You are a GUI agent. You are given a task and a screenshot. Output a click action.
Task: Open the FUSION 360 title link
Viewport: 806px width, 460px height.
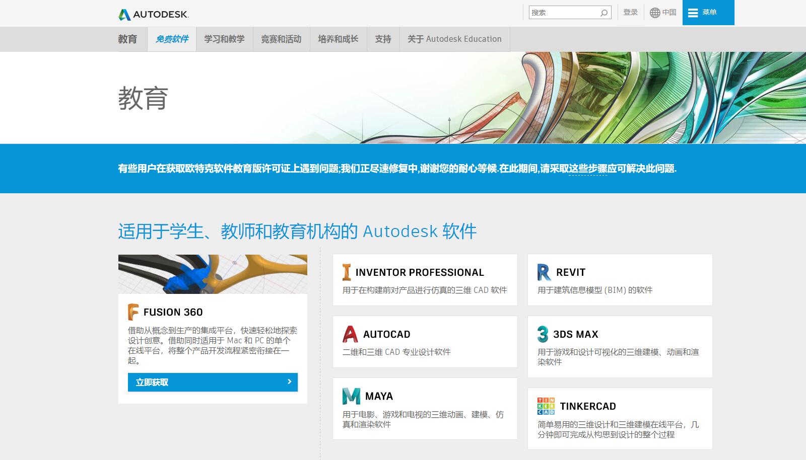(x=173, y=312)
